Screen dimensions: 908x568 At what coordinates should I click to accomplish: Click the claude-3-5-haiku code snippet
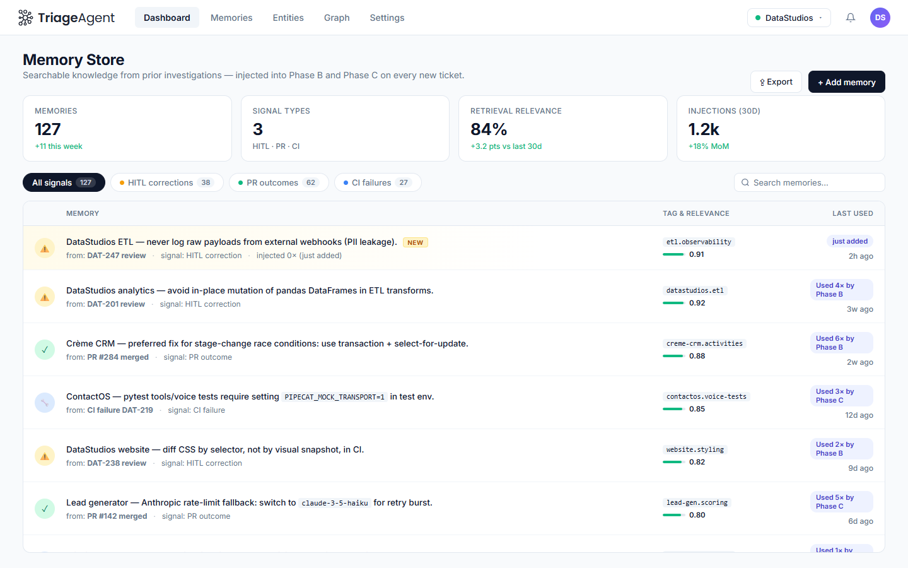pos(335,503)
